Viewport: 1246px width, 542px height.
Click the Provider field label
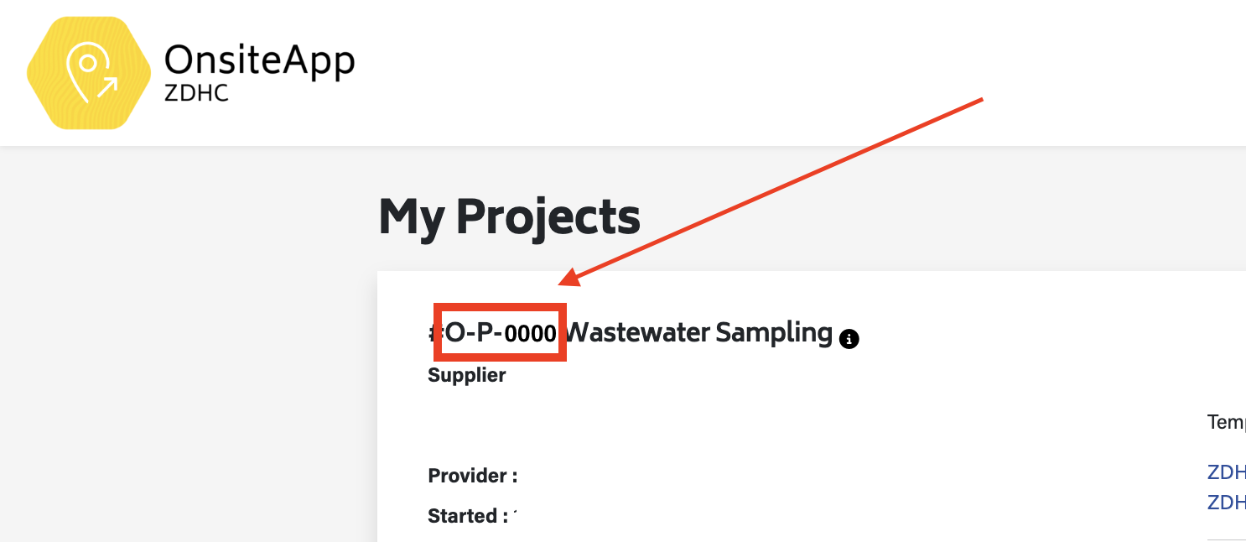(x=472, y=476)
